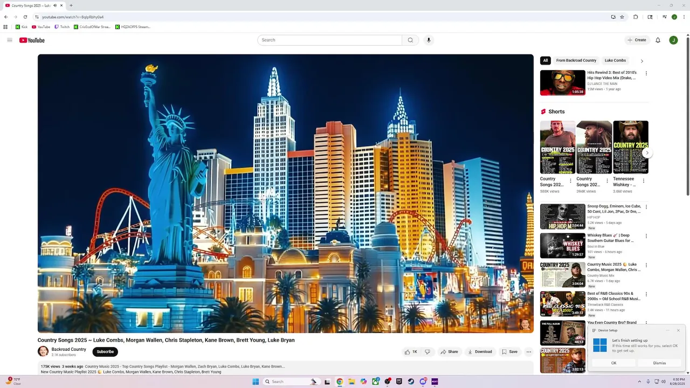
Task: Like the video with thumbs up
Action: [412, 352]
